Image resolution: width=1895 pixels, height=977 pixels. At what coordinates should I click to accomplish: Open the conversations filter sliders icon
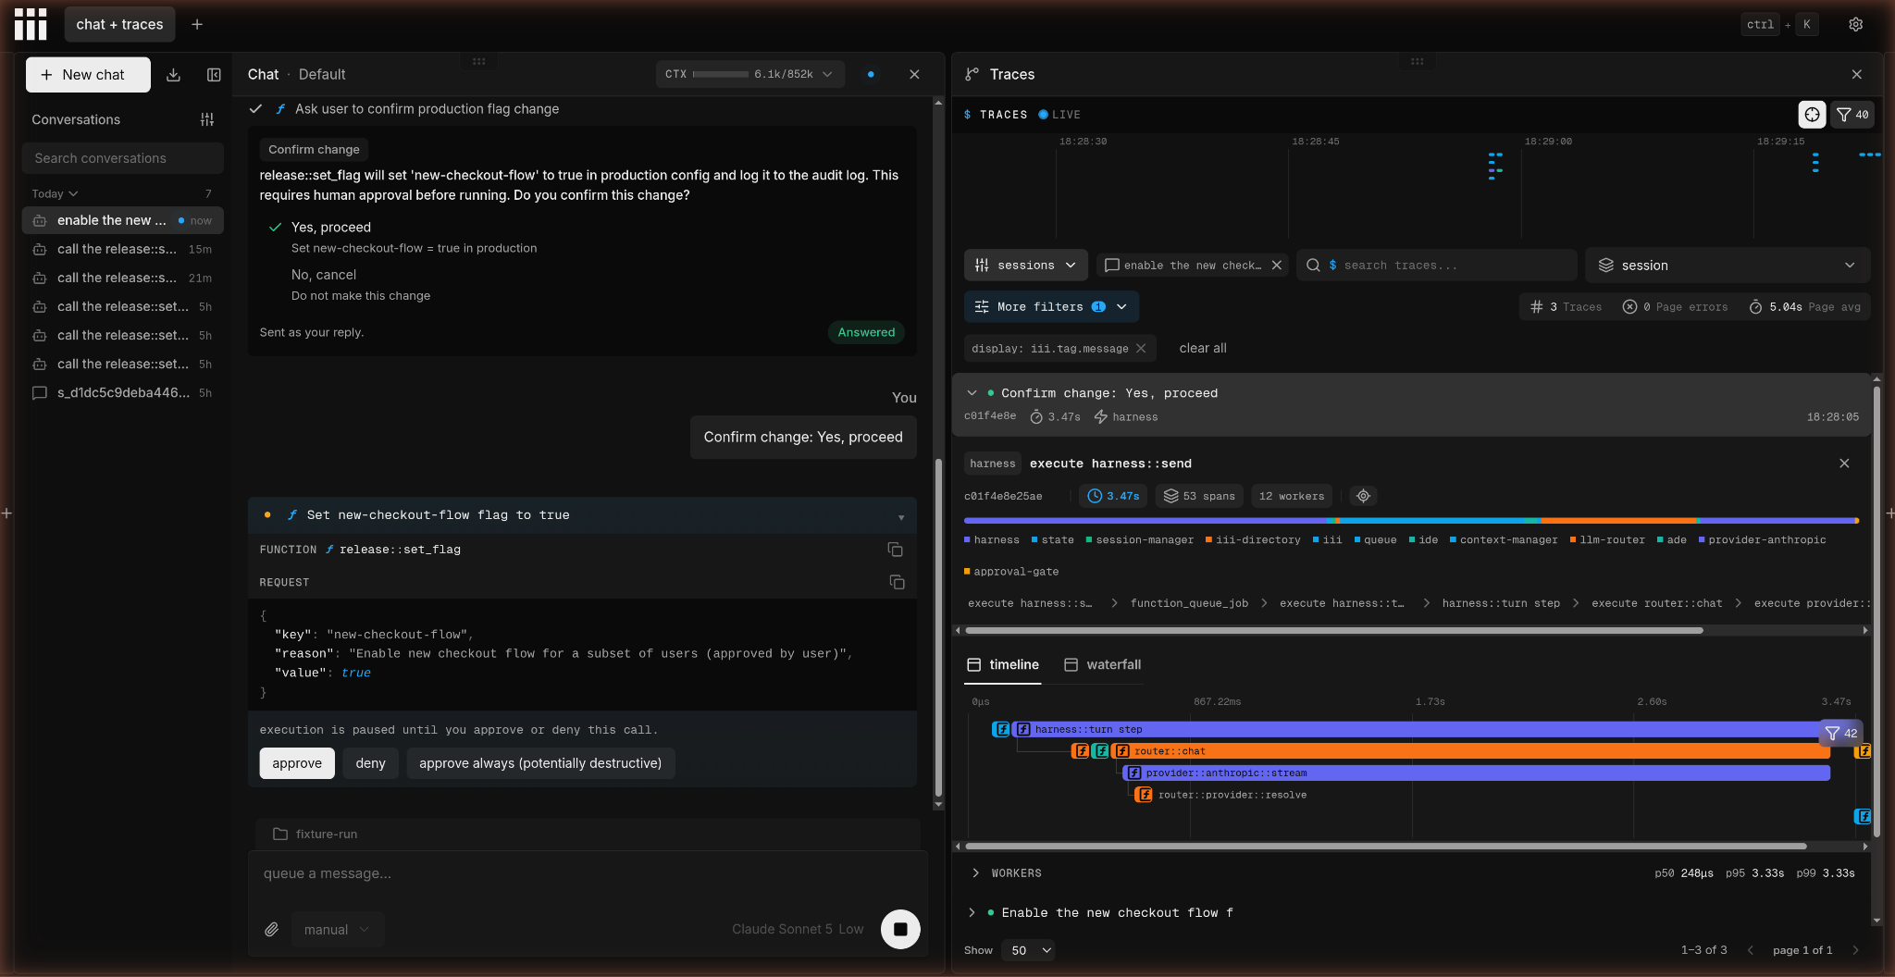tap(207, 119)
